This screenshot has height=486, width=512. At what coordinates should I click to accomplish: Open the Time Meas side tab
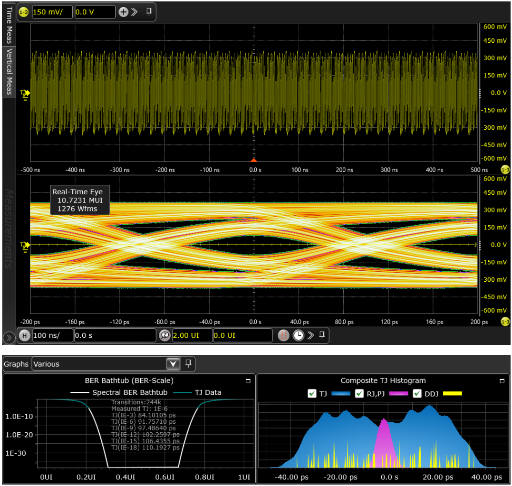click(x=9, y=24)
